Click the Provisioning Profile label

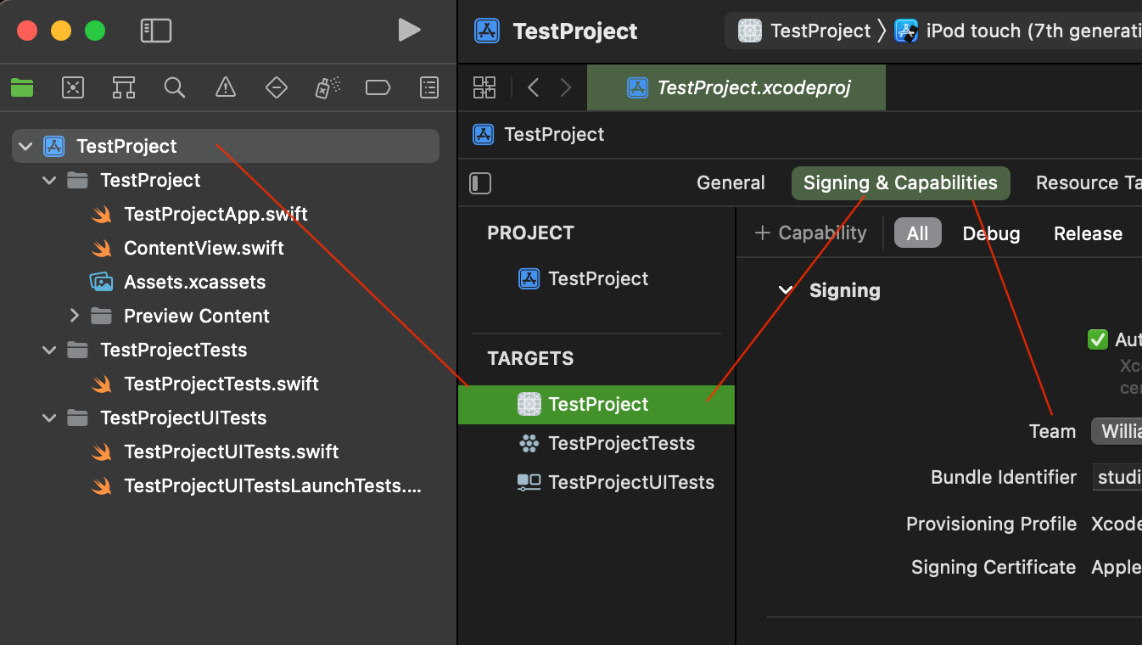coord(991,524)
